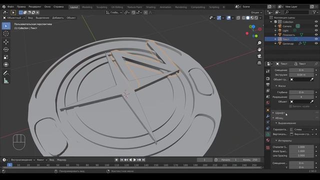Open the Global transform orientation dropdown
The width and height of the screenshot is (320, 180).
[114, 12]
